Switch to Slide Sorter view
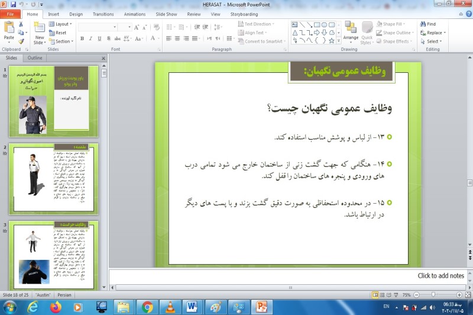 click(383, 294)
